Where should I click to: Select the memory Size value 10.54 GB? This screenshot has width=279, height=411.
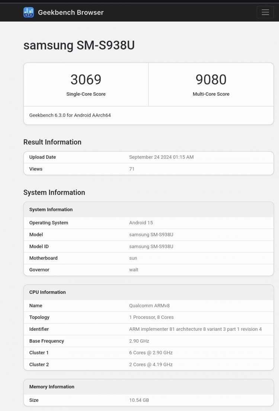coord(139,400)
